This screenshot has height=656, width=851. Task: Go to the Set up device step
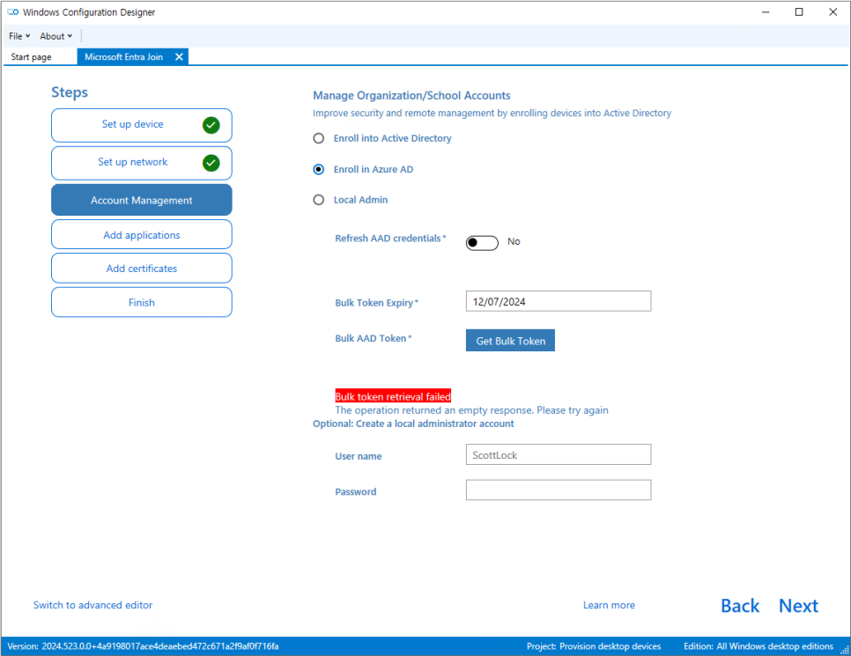[x=142, y=125]
